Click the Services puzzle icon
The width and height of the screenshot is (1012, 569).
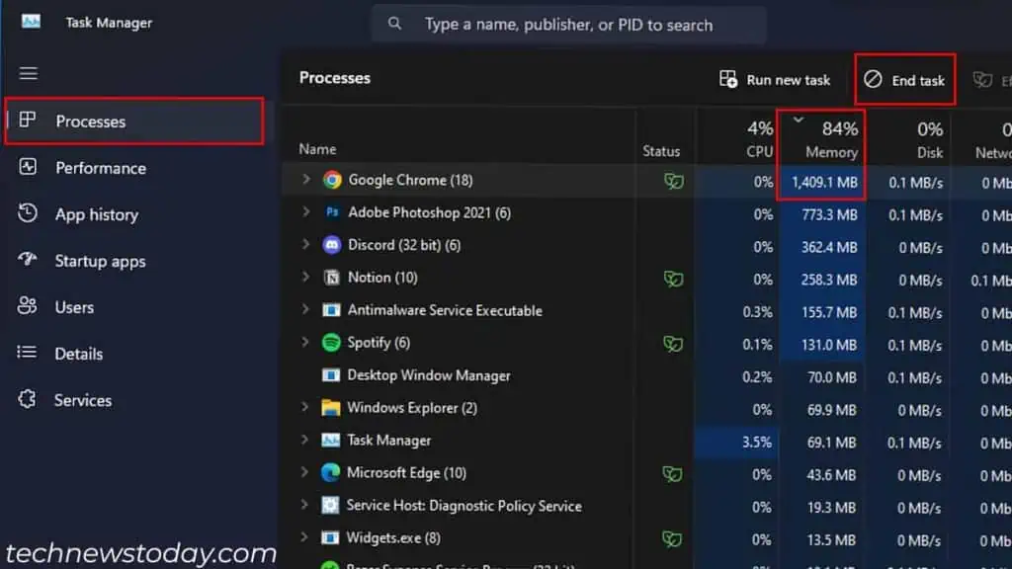pos(27,399)
